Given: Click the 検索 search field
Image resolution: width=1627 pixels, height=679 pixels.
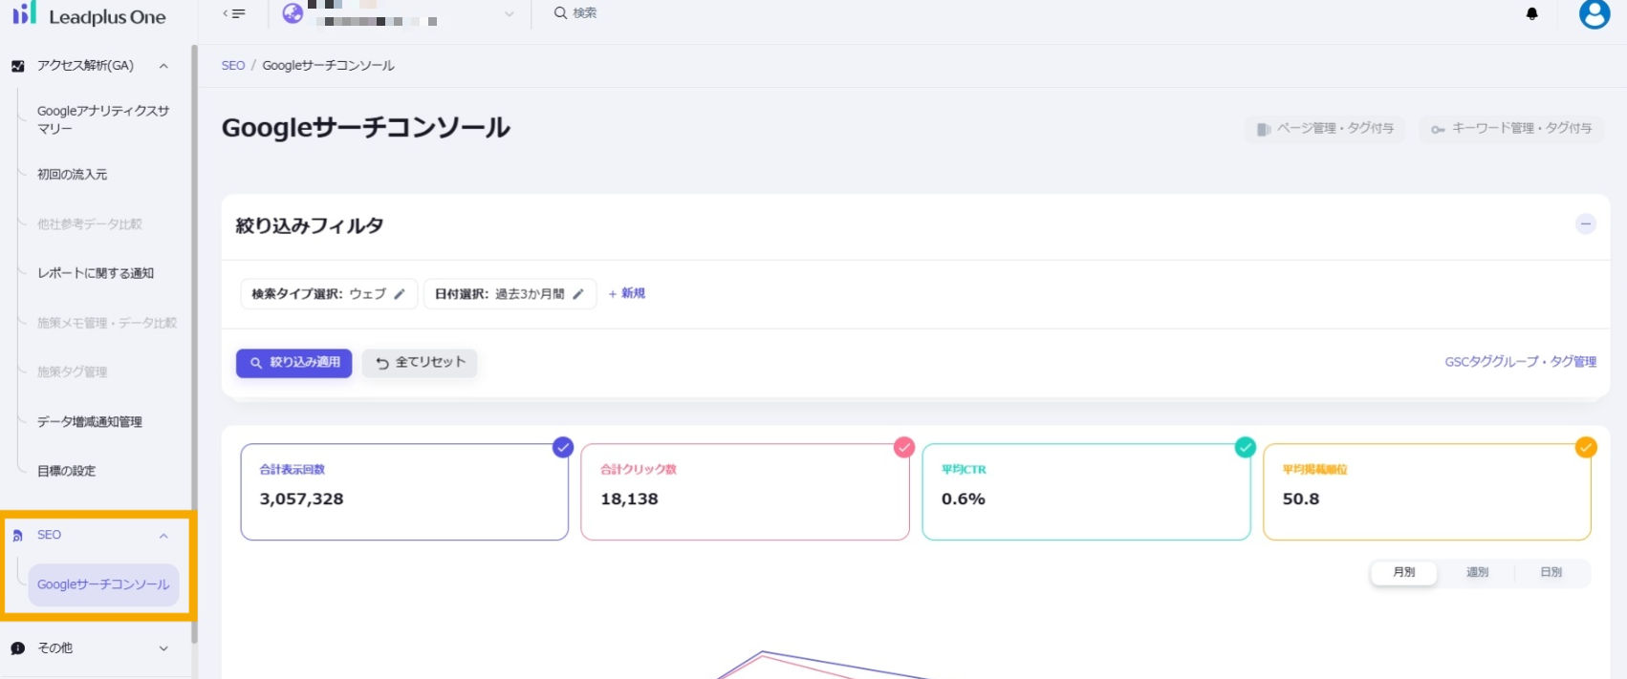Looking at the screenshot, I should (x=585, y=13).
